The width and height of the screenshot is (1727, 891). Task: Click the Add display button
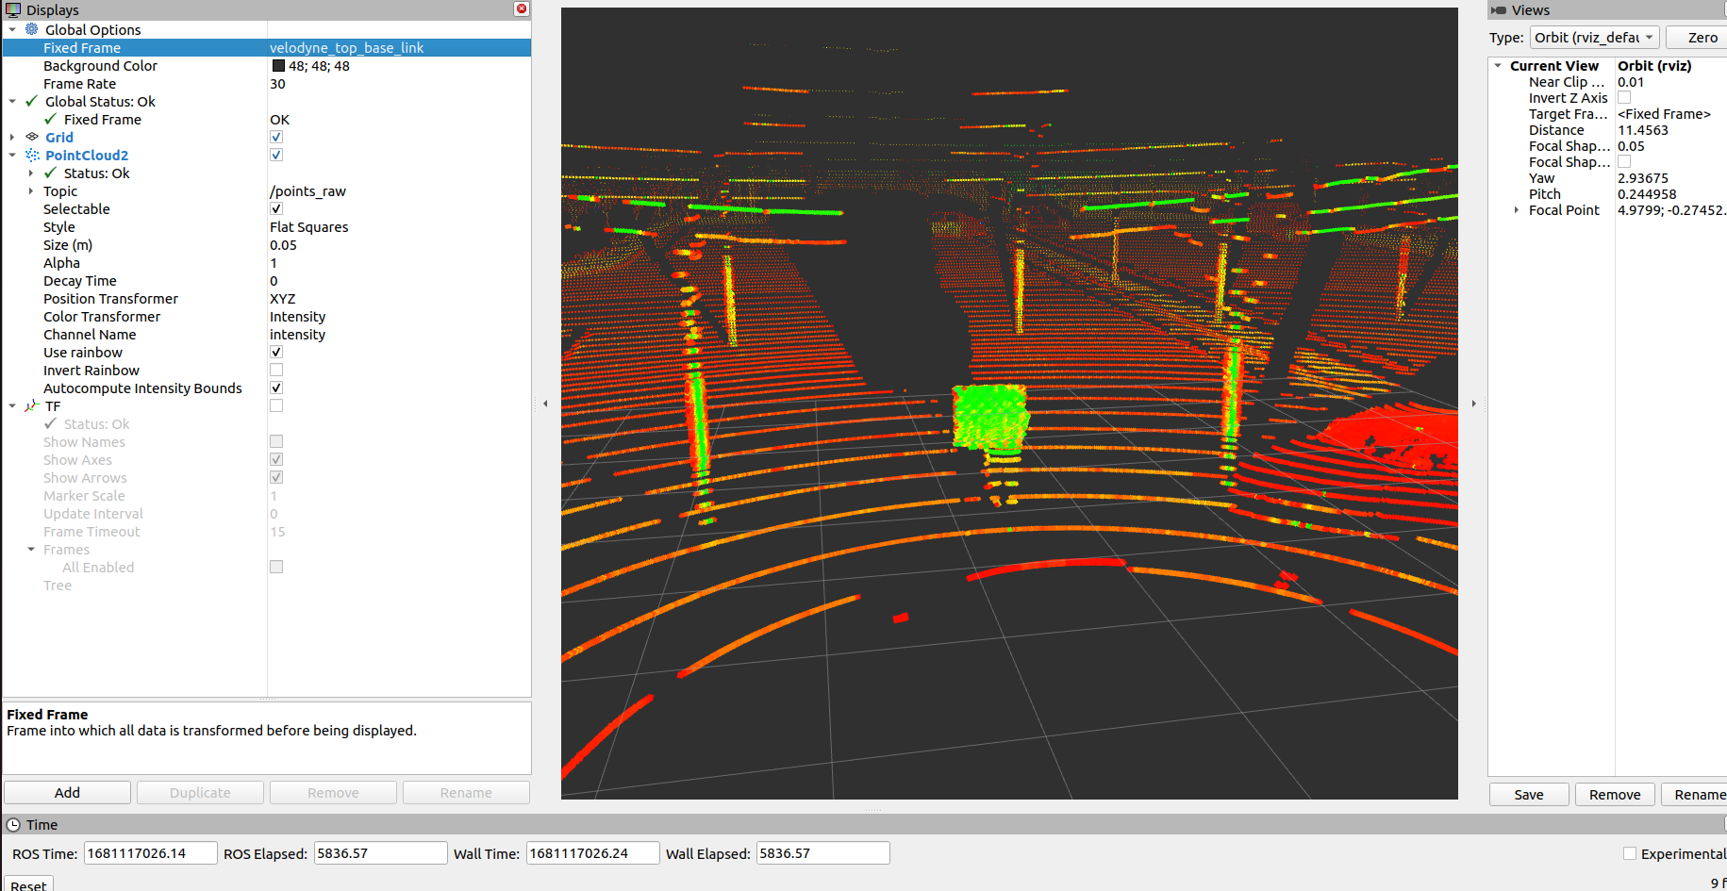point(67,792)
